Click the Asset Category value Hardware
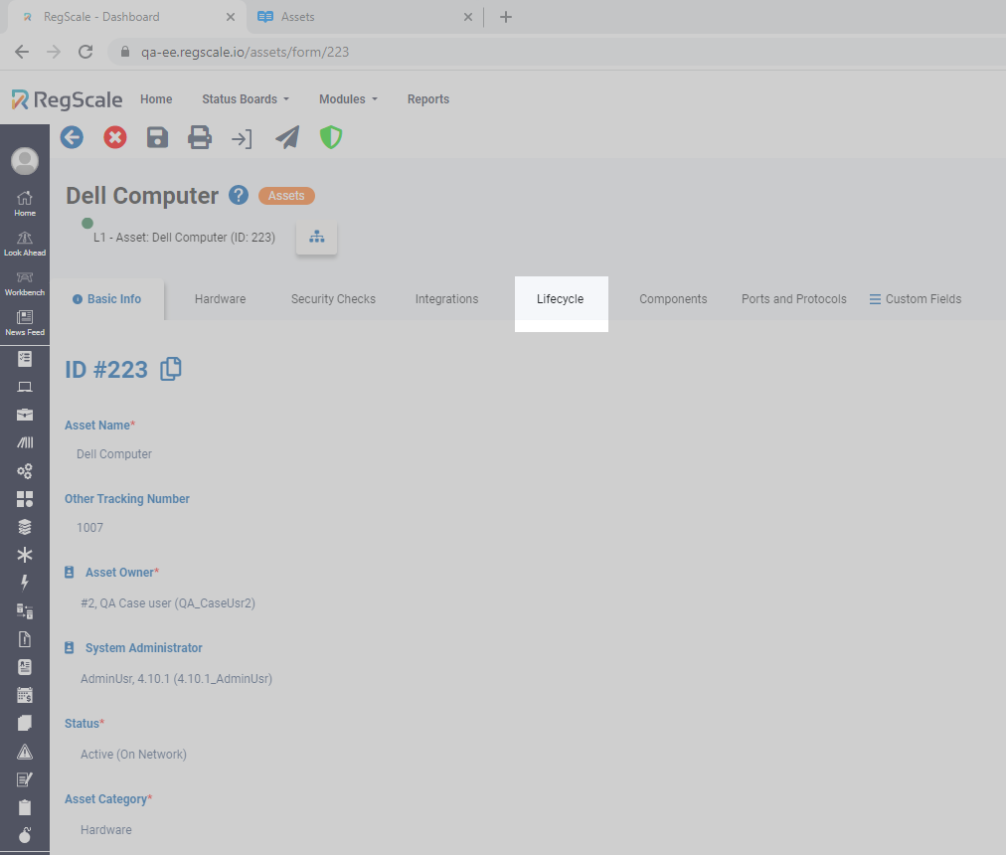 tap(105, 830)
